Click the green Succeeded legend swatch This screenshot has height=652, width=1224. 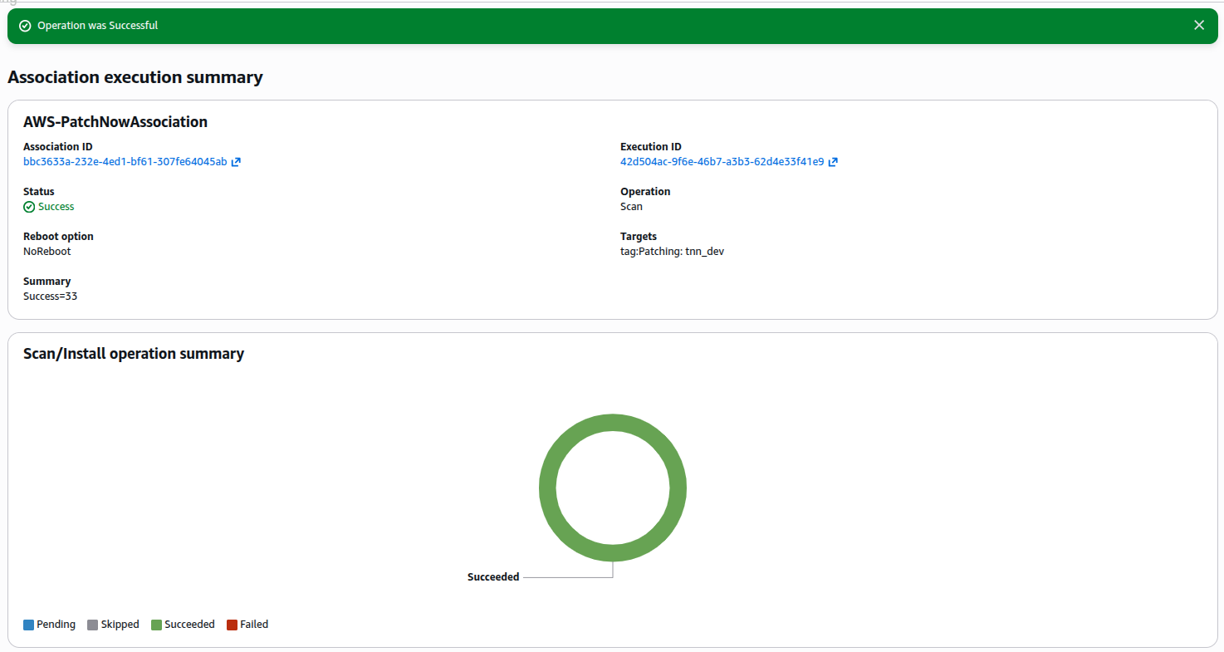click(156, 625)
